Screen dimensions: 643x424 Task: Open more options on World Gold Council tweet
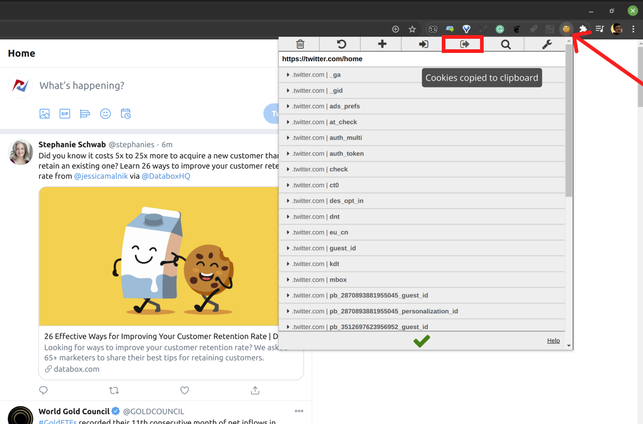(x=299, y=411)
